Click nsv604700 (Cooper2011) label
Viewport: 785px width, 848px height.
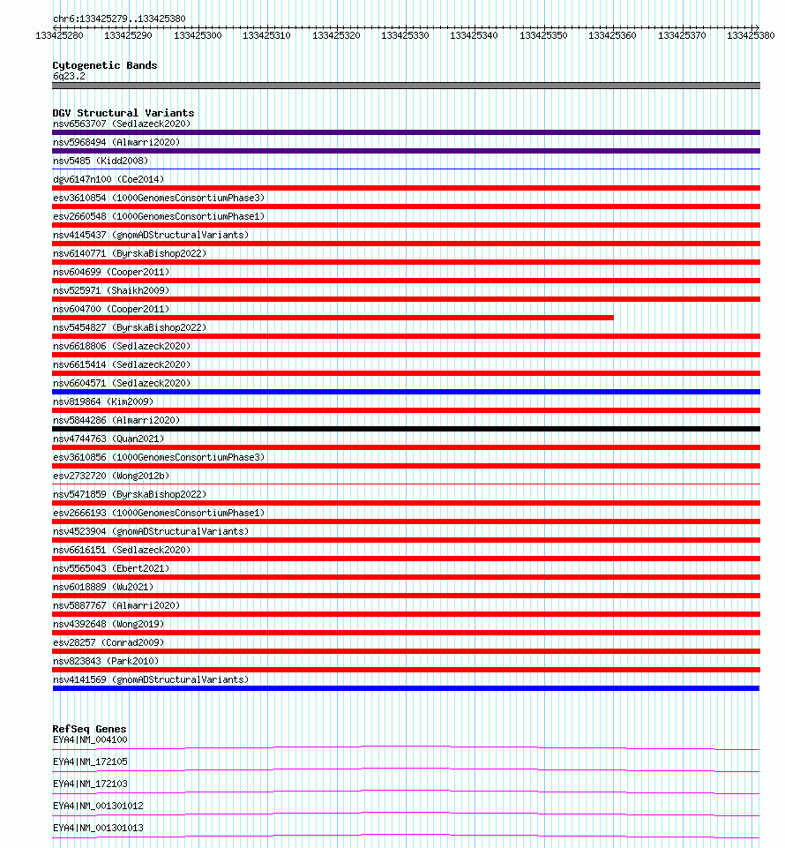[111, 309]
